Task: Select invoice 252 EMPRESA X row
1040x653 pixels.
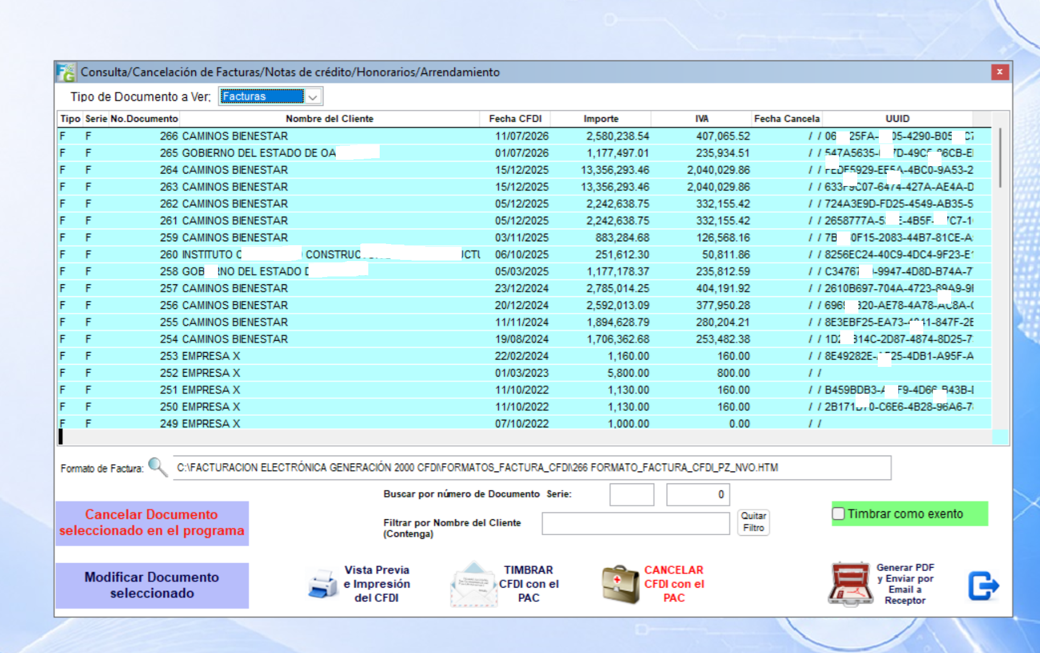Action: point(524,373)
